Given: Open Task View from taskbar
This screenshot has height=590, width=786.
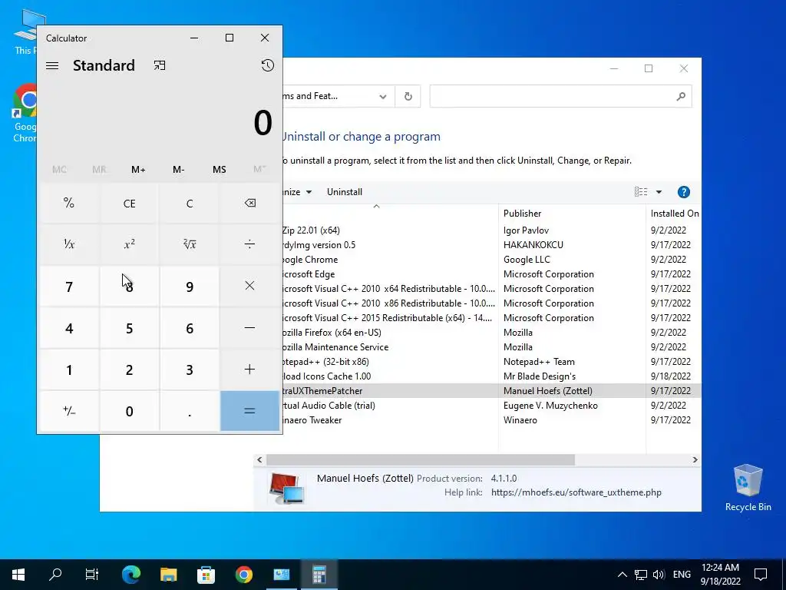Looking at the screenshot, I should click(92, 575).
